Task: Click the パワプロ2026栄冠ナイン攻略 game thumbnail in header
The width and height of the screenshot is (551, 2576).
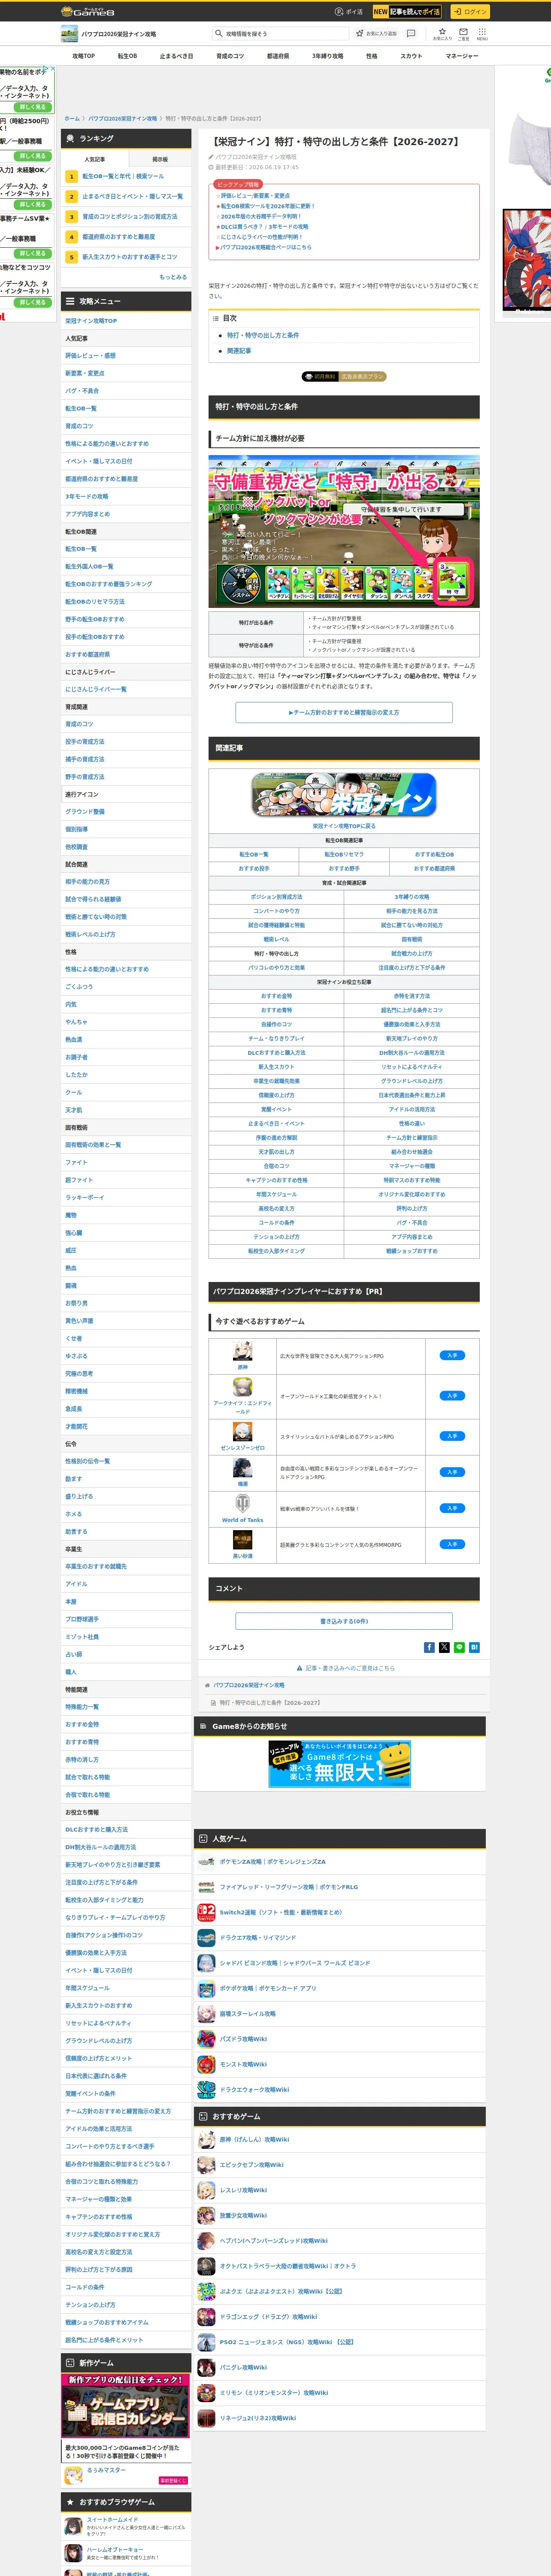Action: (70, 34)
